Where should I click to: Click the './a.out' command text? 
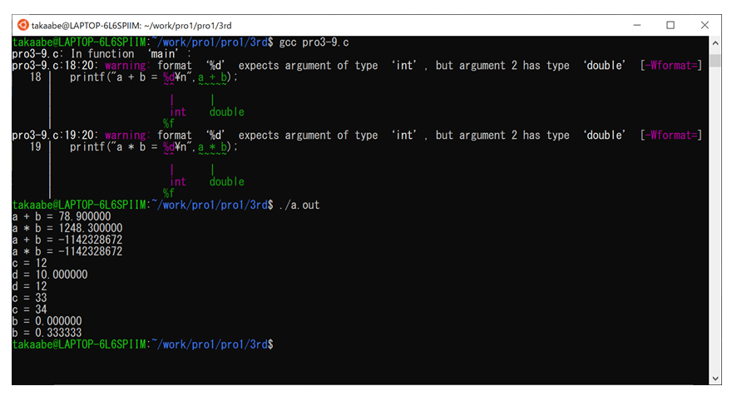coord(299,205)
